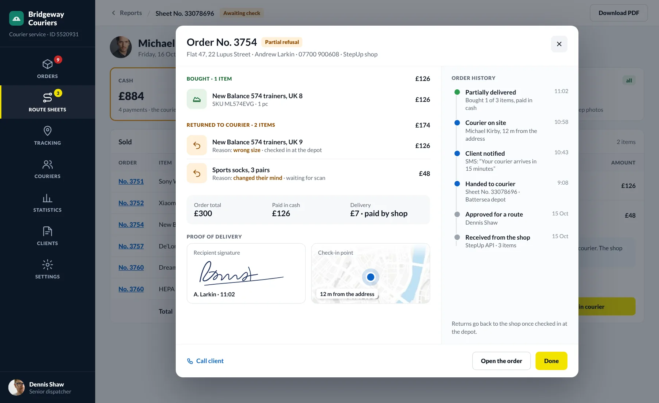Open Dennis Shaw profile avatar
Screen dimensions: 659x403
16,387
